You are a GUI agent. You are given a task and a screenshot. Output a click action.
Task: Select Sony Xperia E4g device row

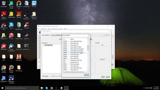(x=75, y=64)
